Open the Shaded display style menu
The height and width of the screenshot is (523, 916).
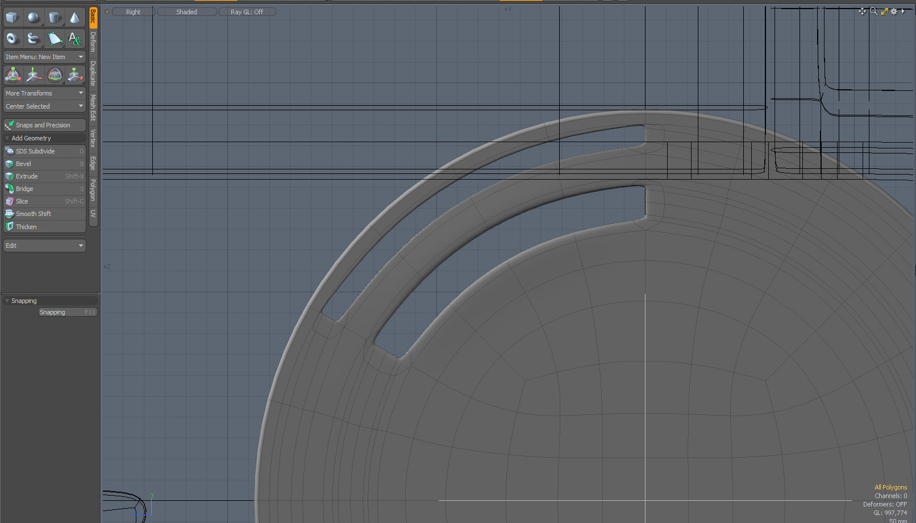click(187, 12)
